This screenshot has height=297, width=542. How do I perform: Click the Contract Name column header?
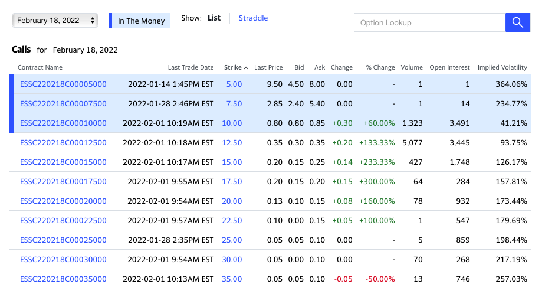click(x=40, y=67)
